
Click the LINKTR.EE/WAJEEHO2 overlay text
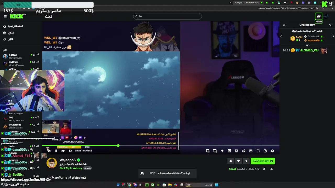pyautogui.click(x=74, y=142)
